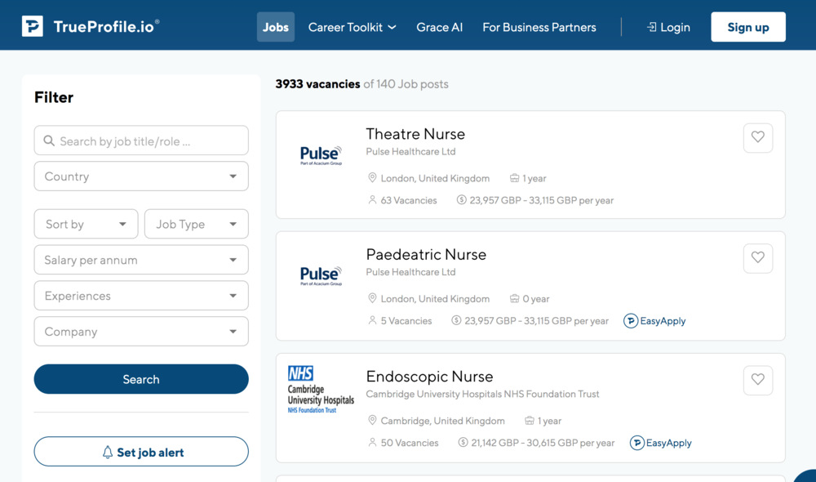Click the login arrow icon

651,27
